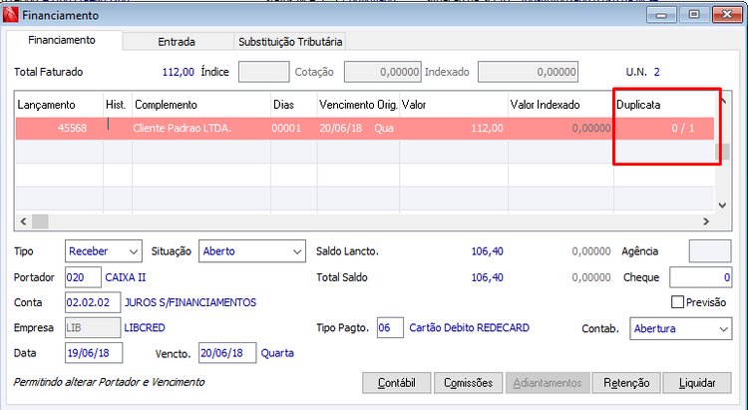Click the Cotação value field
Image resolution: width=748 pixels, height=410 pixels.
point(383,72)
